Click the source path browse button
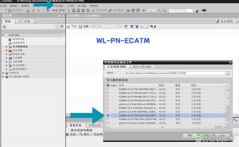This screenshot has height=147, width=239. pos(228,73)
